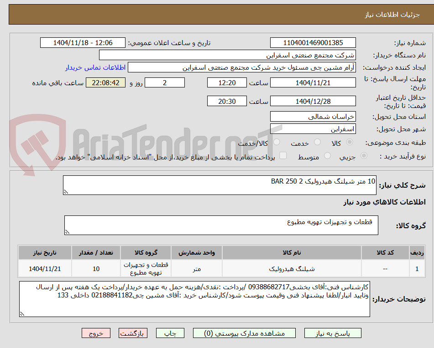Click the reply deadline date 1404/11/21 field
Viewport: 434px width, 348px height.
[313, 82]
